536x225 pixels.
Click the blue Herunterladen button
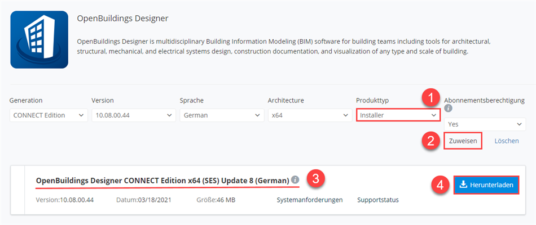486,185
